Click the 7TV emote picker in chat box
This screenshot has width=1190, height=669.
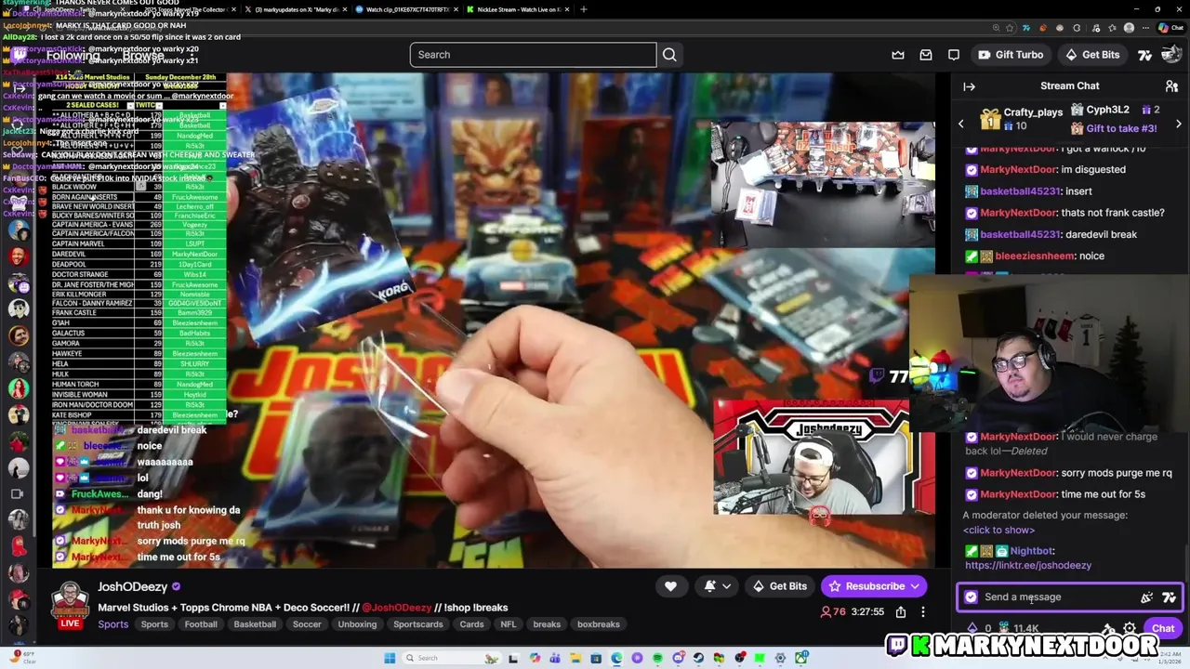coord(1169,597)
